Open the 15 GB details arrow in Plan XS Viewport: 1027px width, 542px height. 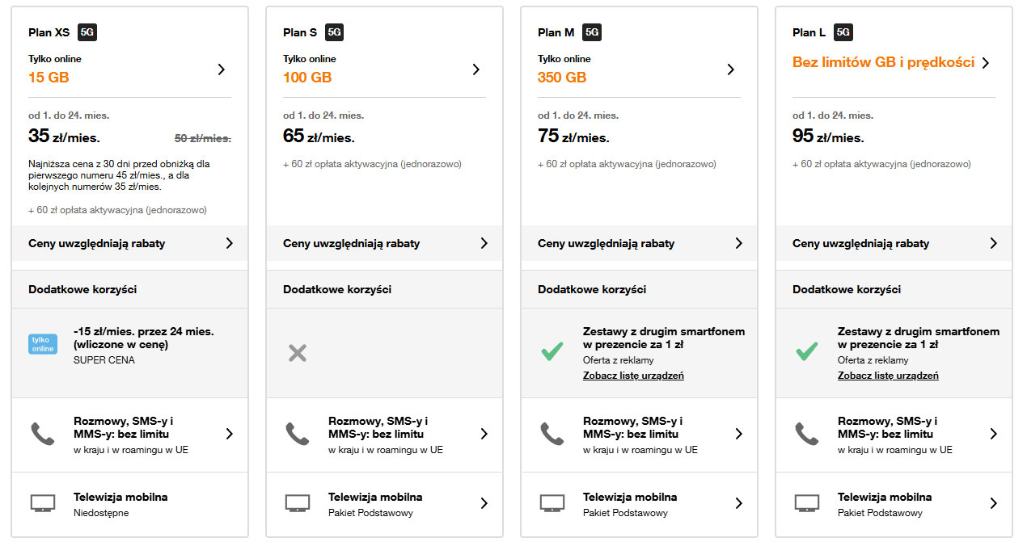(x=222, y=69)
